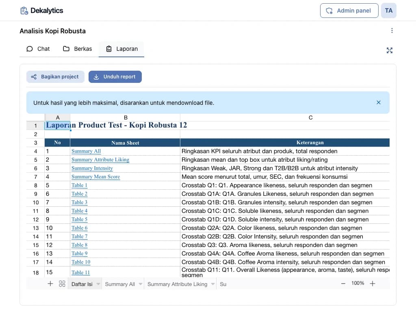
Task: Follow the Table 5 link
Action: (79, 219)
